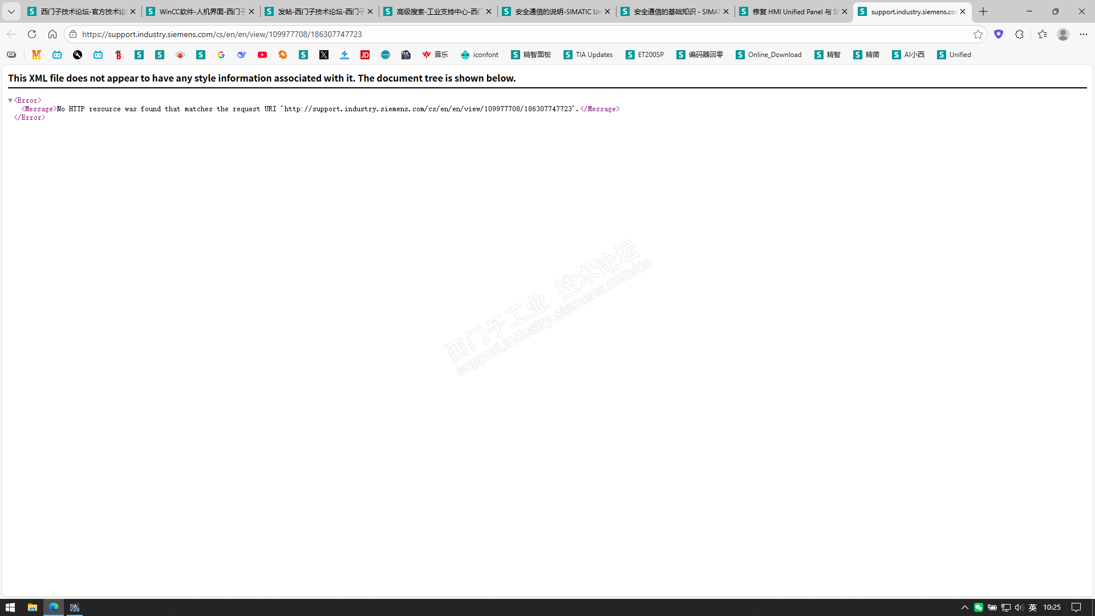
Task: Show hidden icons in system tray
Action: [964, 607]
